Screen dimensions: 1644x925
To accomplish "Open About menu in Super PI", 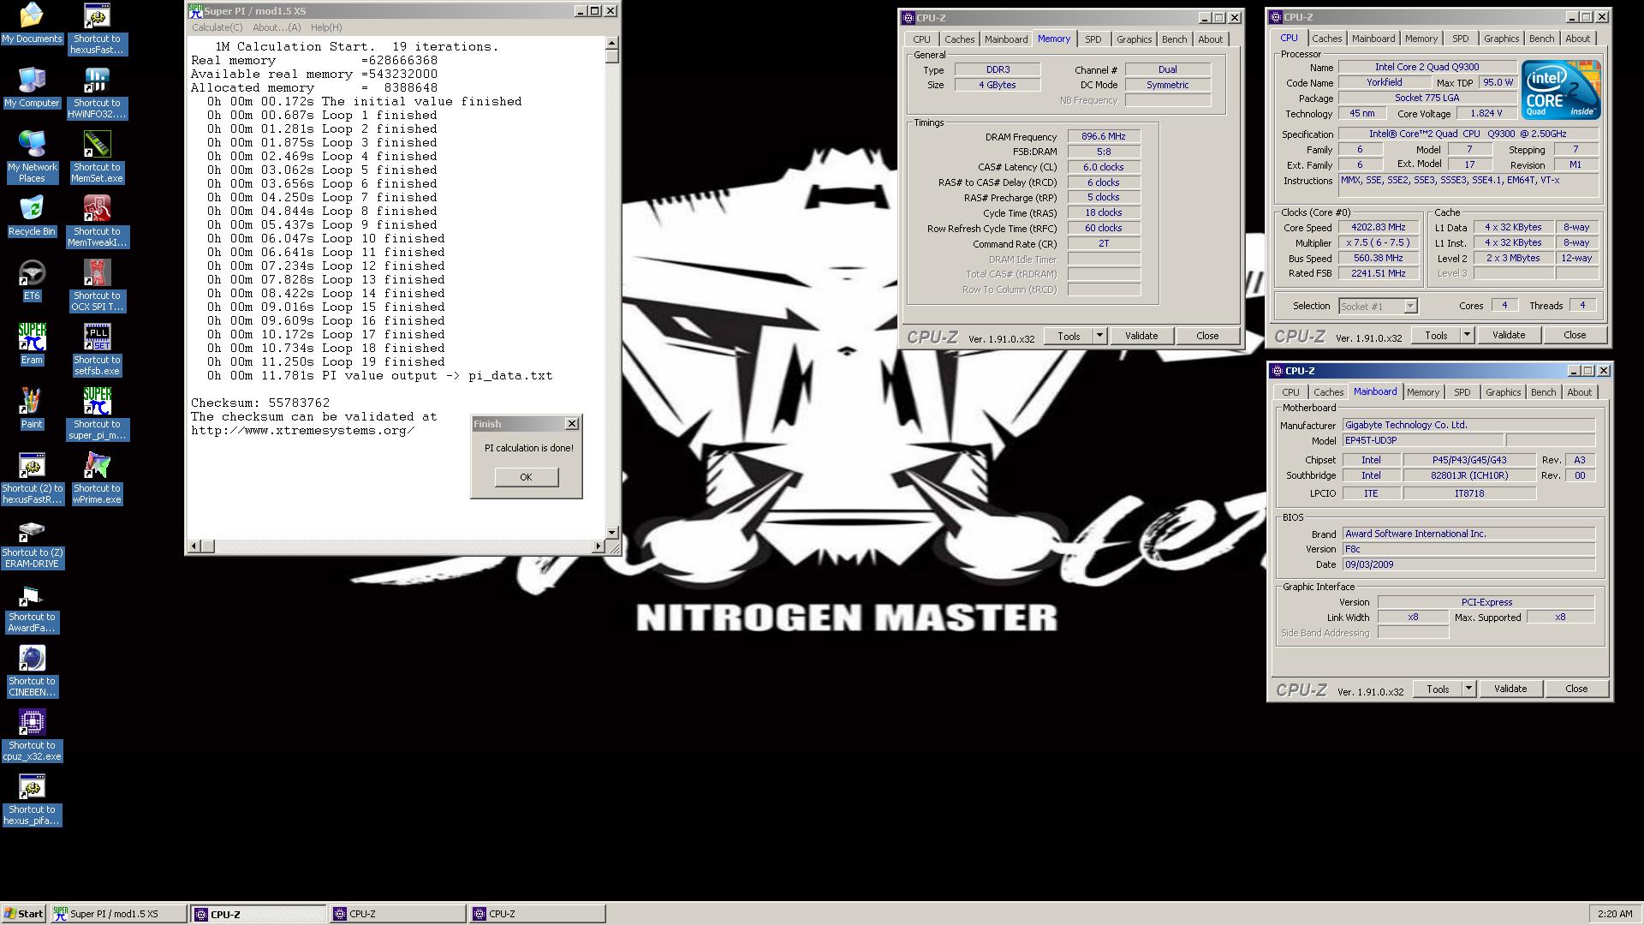I will [277, 27].
